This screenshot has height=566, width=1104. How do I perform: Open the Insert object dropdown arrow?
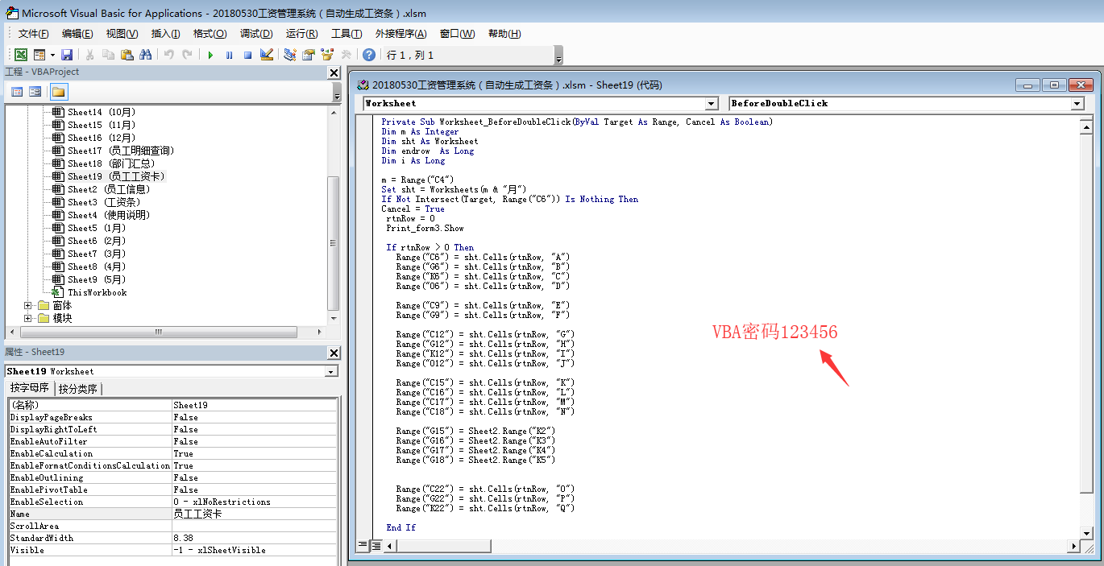[x=52, y=55]
